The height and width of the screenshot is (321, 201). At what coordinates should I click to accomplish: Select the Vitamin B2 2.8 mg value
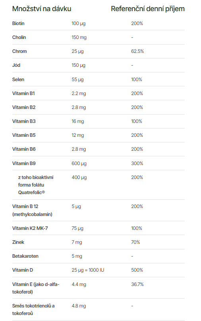tap(79, 107)
